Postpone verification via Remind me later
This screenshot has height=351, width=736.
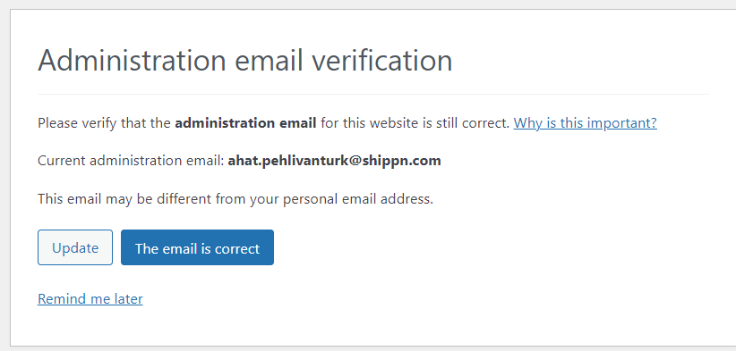point(90,298)
